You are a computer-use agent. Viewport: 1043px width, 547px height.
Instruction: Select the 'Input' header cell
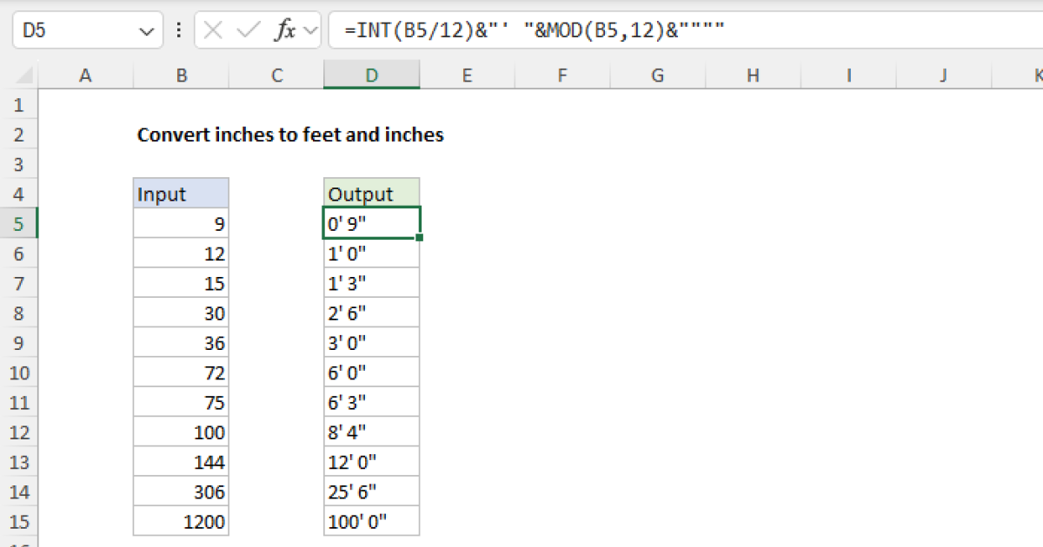181,194
